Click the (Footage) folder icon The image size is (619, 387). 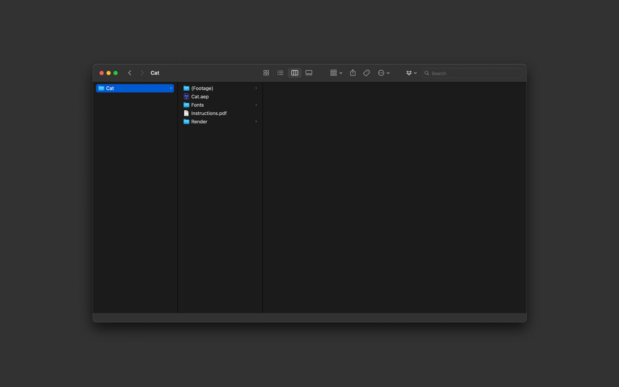coord(186,88)
